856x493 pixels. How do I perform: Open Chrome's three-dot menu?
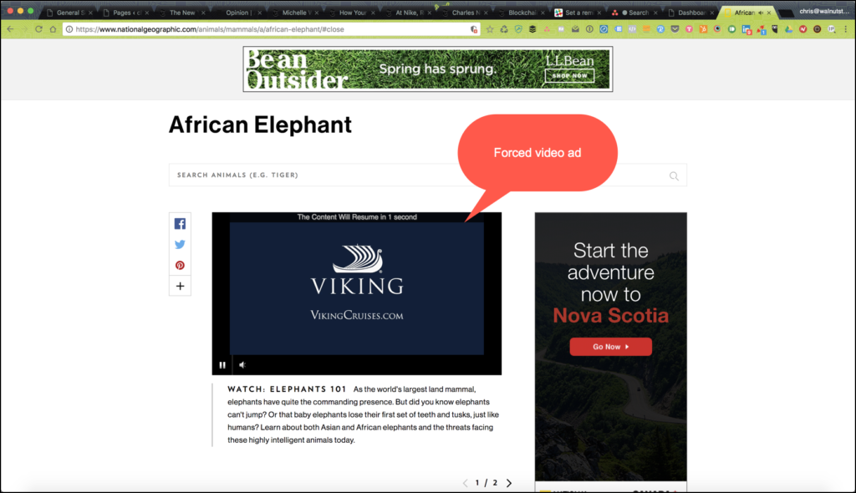coord(846,29)
